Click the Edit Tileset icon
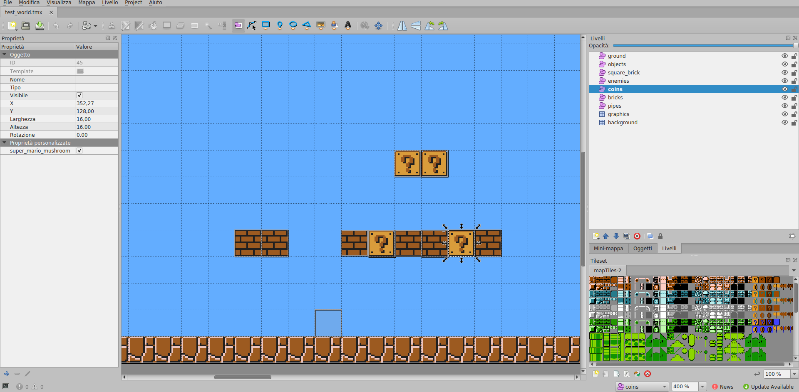This screenshot has height=392, width=799. (x=627, y=374)
